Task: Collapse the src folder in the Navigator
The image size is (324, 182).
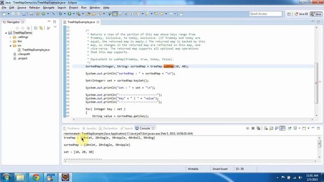Action: tap(10, 45)
